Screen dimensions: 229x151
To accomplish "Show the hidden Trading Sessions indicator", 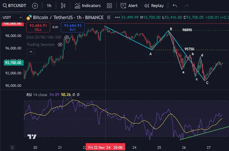I will click(60, 44).
